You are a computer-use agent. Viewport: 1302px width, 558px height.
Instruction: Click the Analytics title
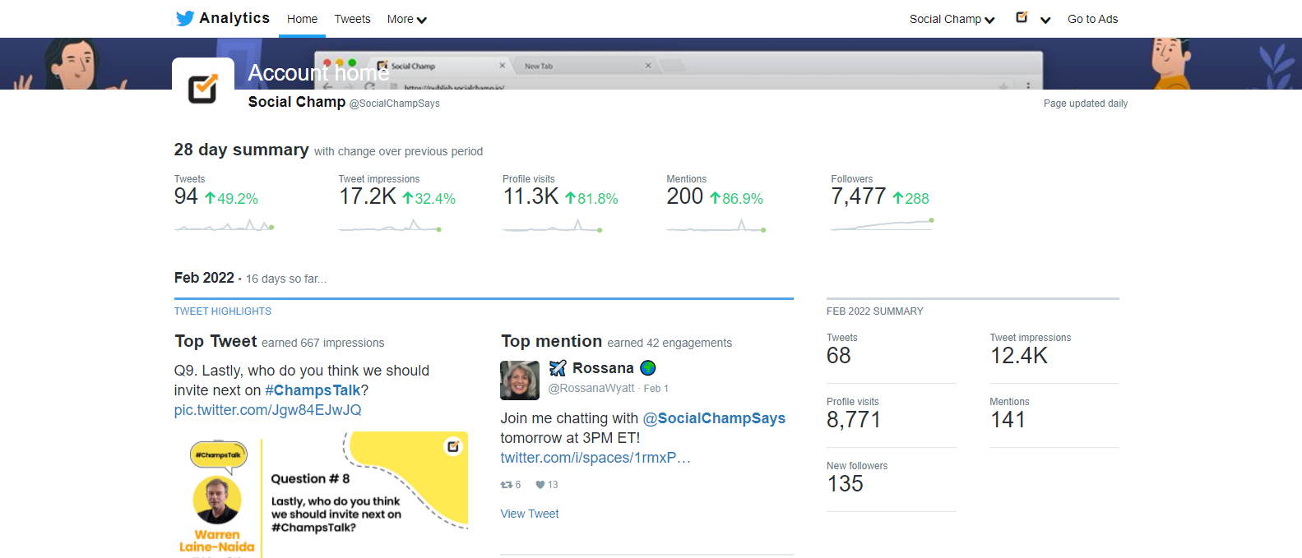[x=234, y=18]
